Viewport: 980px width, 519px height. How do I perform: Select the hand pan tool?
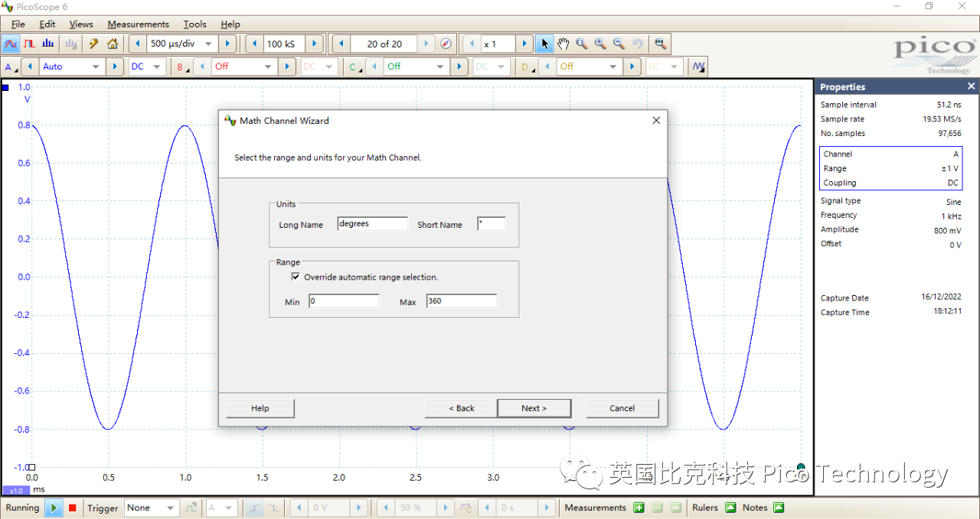563,44
